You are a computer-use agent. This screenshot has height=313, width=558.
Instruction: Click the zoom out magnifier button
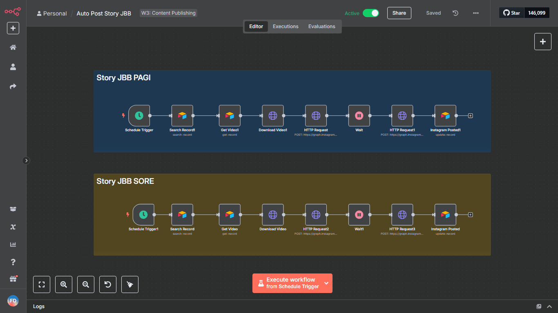[x=86, y=284]
